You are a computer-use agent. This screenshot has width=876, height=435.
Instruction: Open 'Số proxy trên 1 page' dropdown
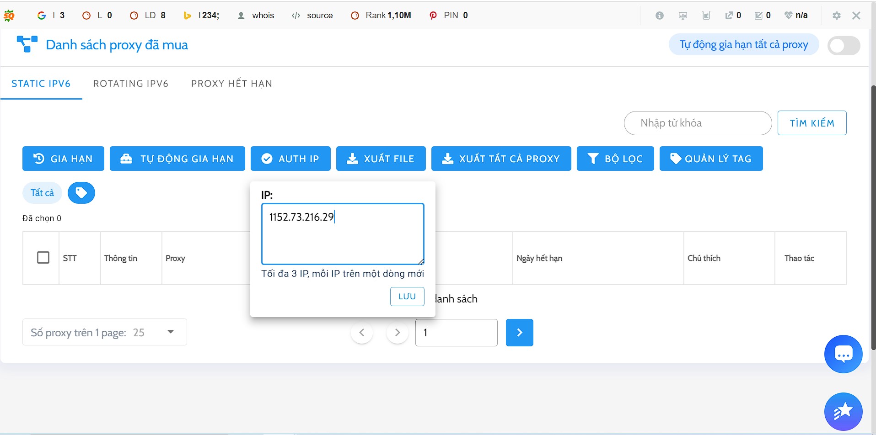(105, 332)
